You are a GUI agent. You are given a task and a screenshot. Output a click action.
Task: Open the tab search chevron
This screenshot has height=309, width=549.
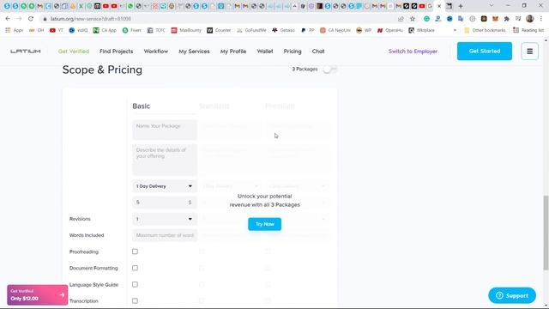[492, 6]
